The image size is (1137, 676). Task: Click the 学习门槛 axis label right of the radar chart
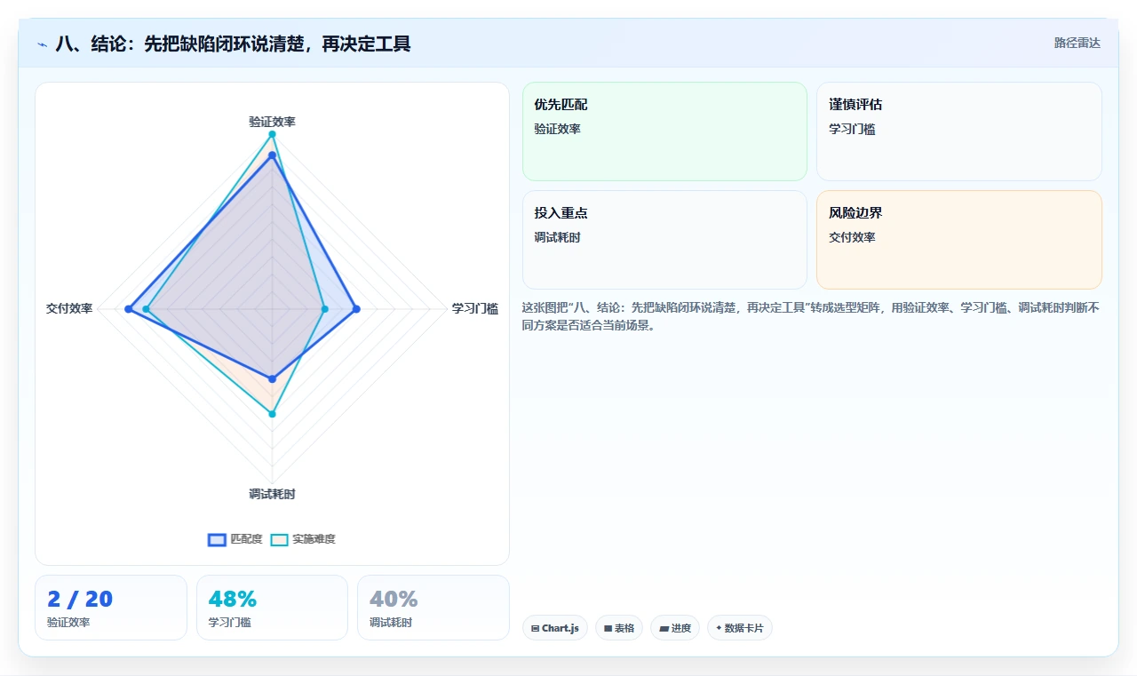click(x=474, y=309)
